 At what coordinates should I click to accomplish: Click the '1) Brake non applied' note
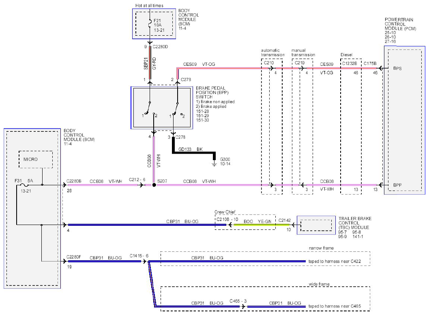pyautogui.click(x=215, y=102)
